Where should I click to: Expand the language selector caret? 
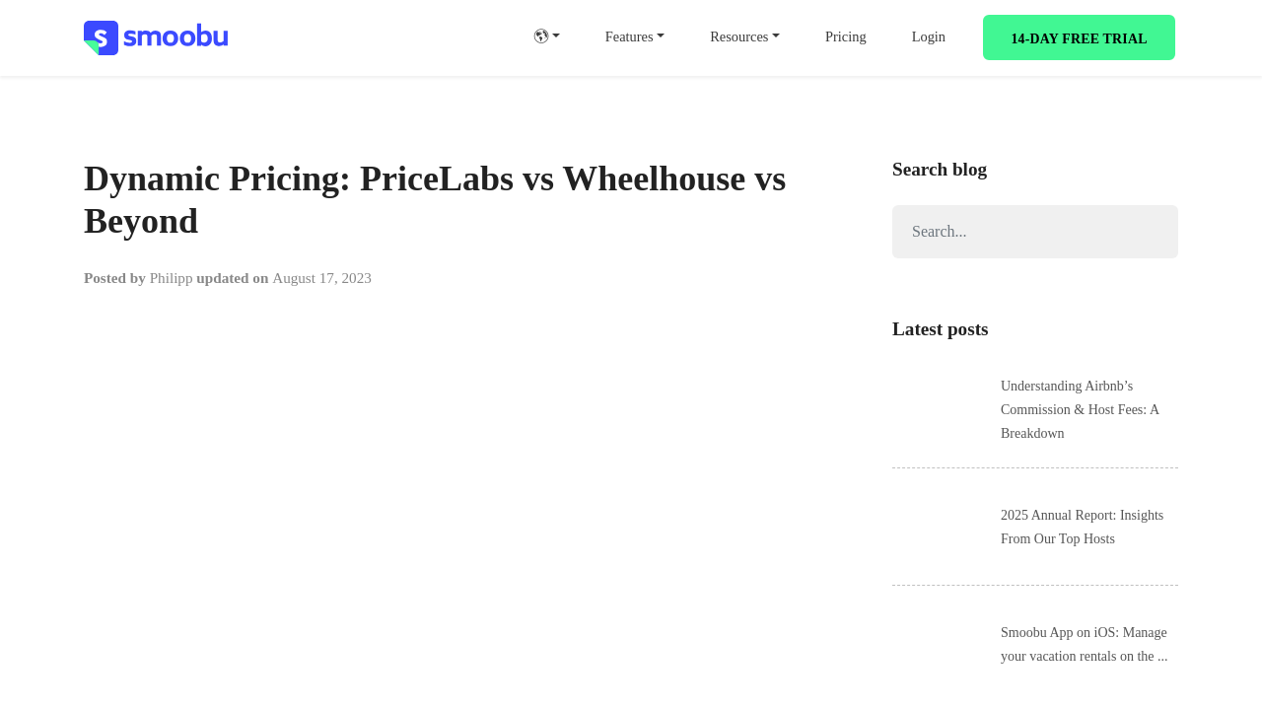(x=556, y=36)
